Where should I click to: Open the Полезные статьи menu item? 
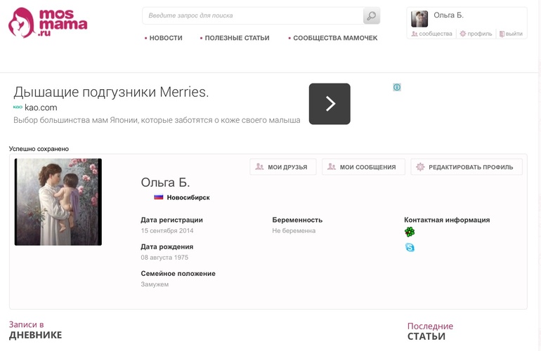click(237, 38)
